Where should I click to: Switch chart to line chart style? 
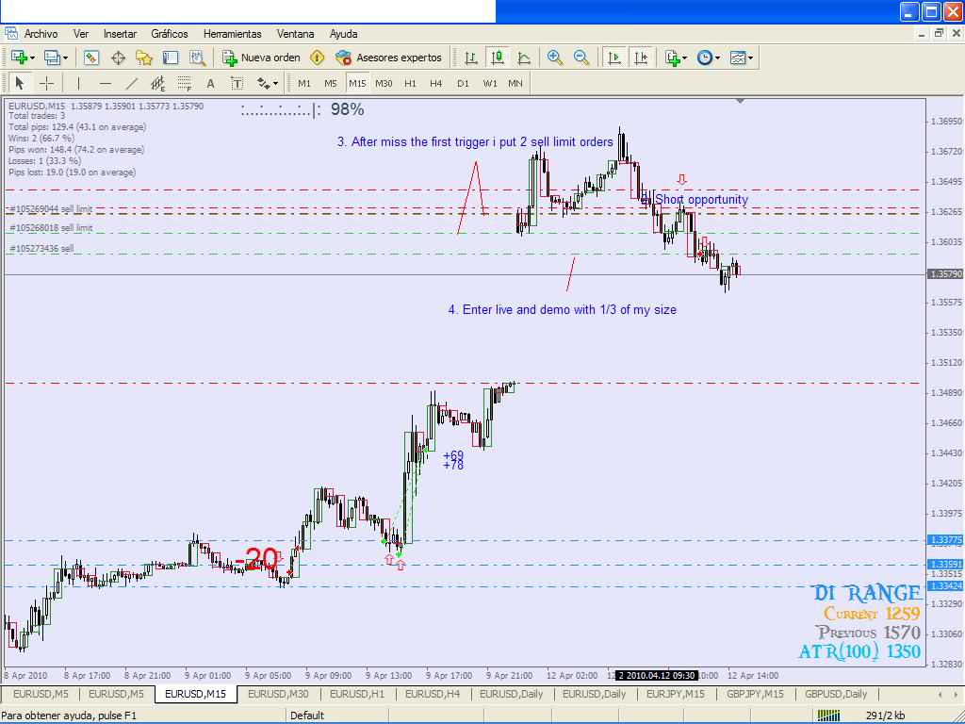[x=524, y=58]
